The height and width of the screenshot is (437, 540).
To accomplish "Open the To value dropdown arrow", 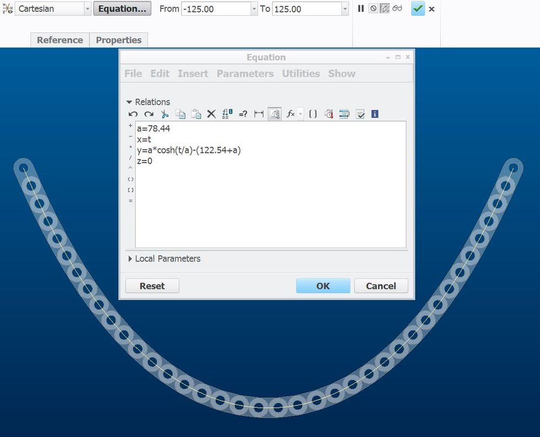I will coord(345,9).
